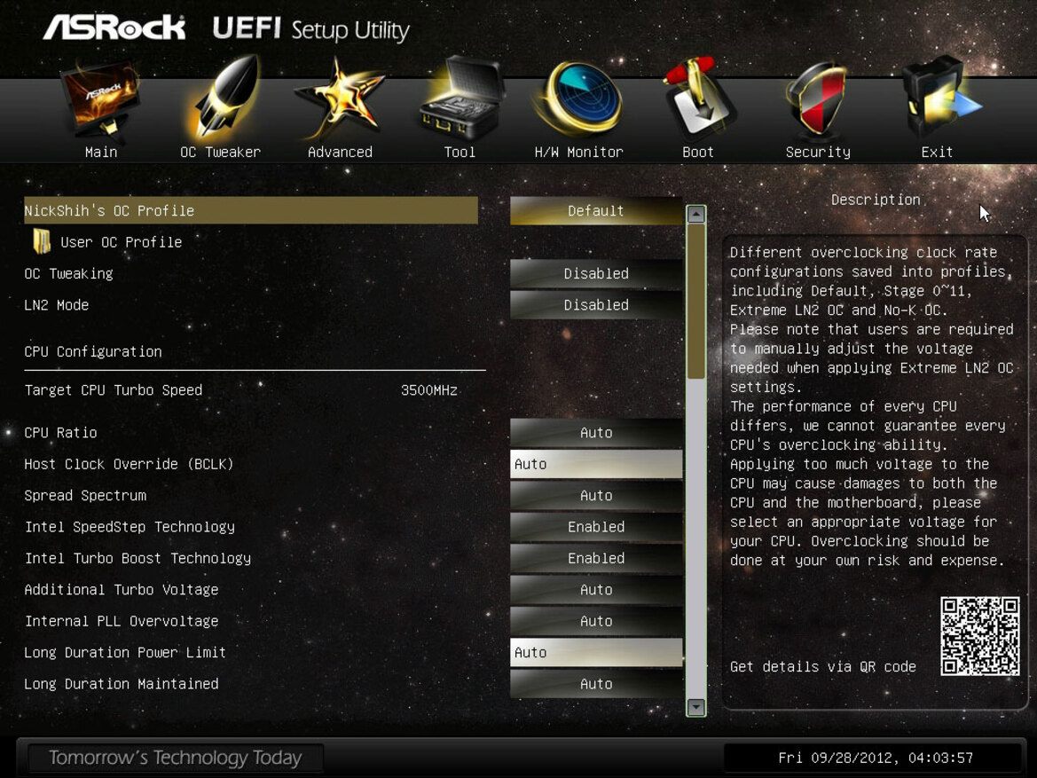Screen dimensions: 1037x778
Task: Toggle LN2 Mode Disabled value
Action: point(596,305)
